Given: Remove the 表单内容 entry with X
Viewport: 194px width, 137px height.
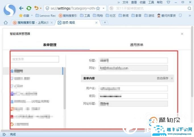Looking at the screenshot, I should pyautogui.click(x=172, y=78).
